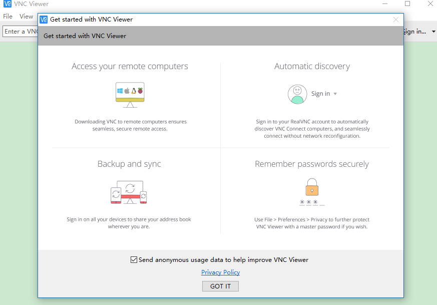
Task: Expand the Sign in dropdown arrow in dialog
Action: [335, 94]
